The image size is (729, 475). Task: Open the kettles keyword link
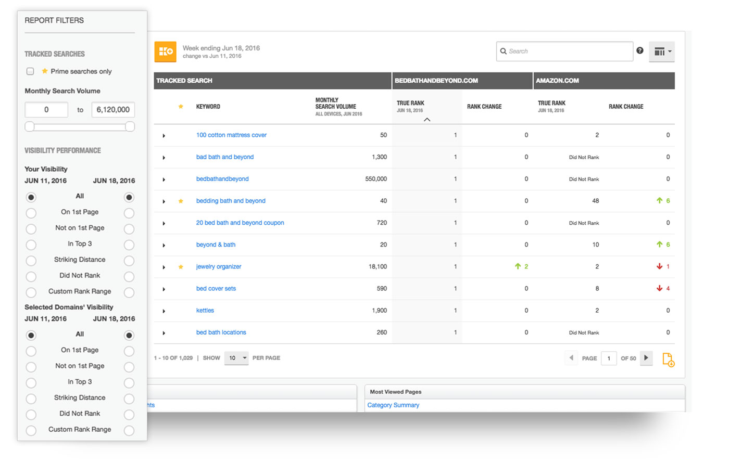tap(205, 311)
